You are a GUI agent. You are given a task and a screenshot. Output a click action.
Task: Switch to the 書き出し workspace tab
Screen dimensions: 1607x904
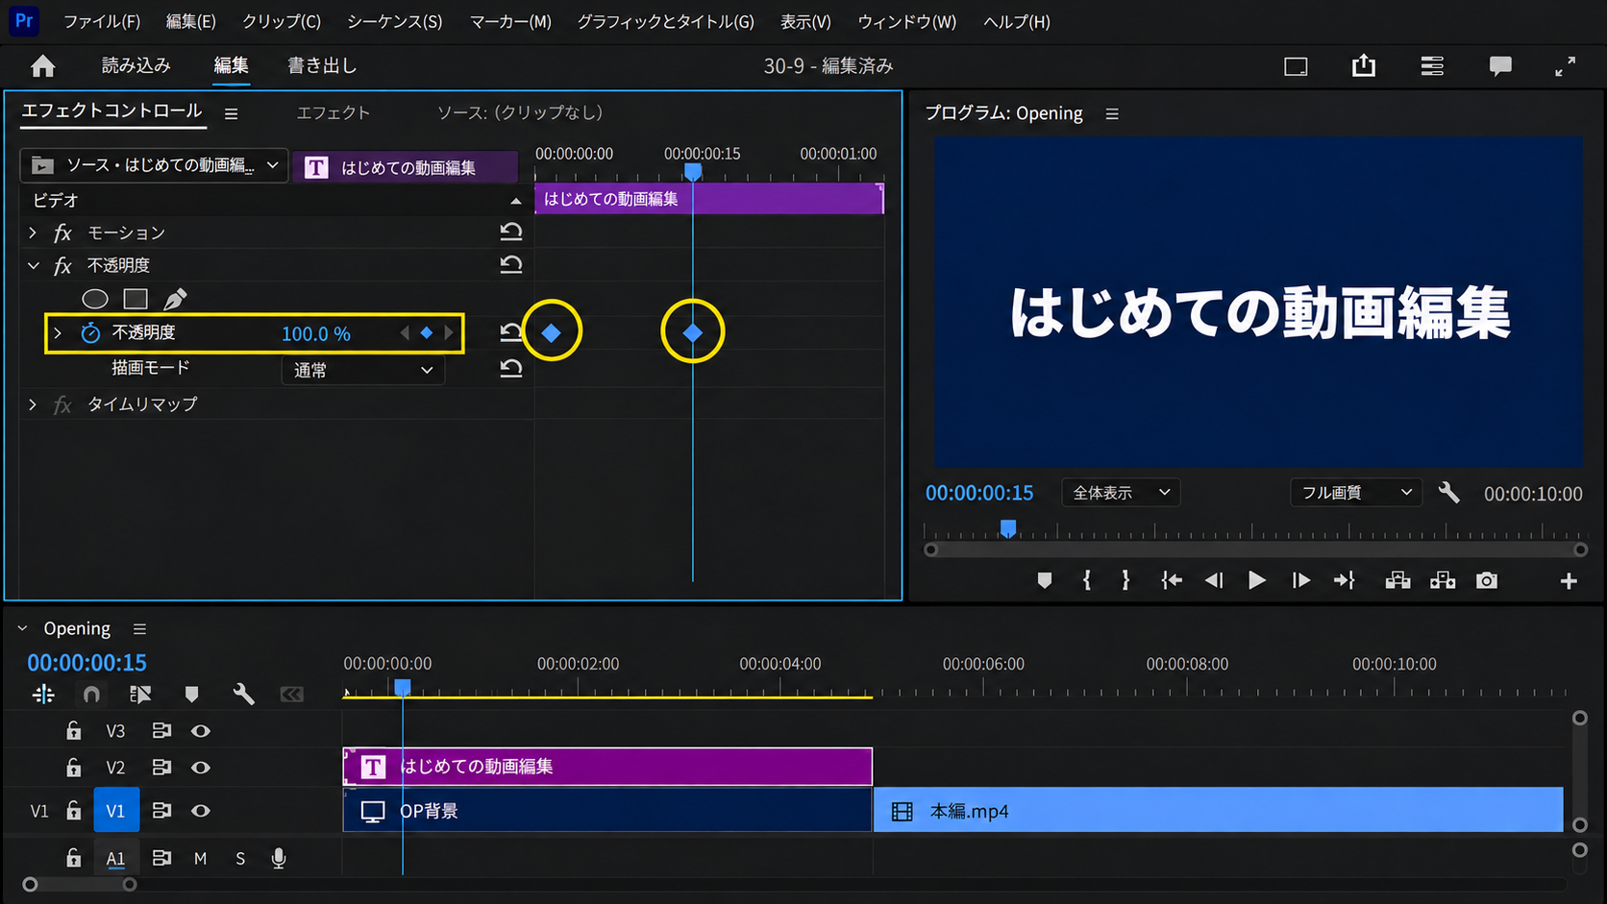[x=322, y=65]
